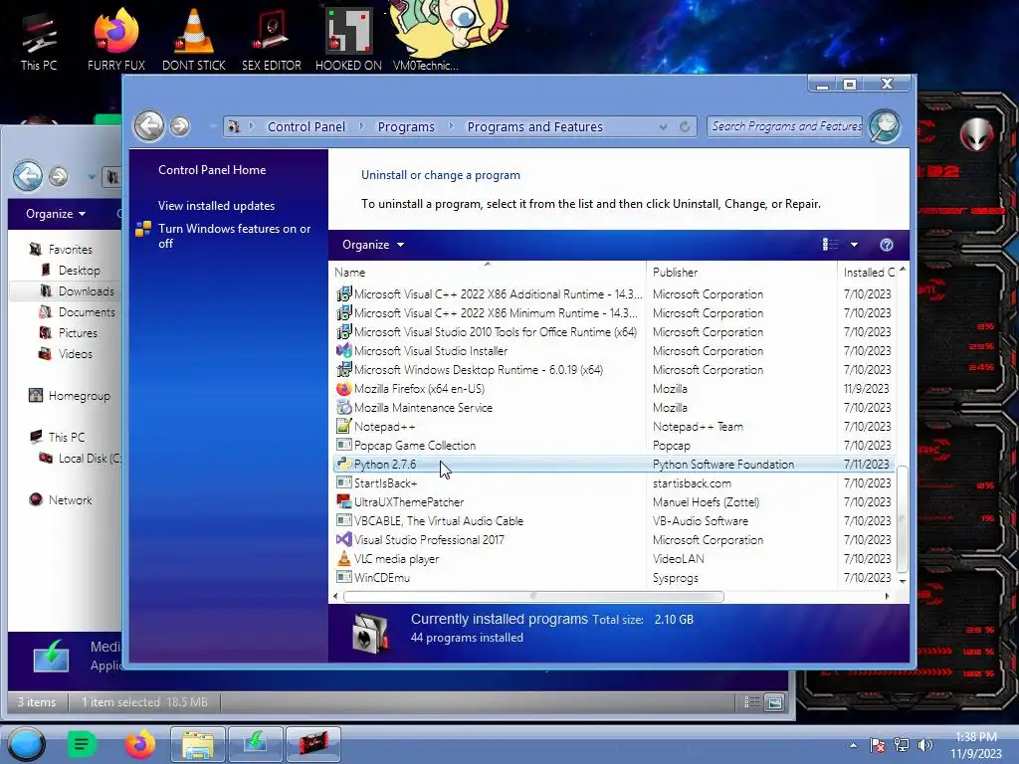Click Control Panel in the breadcrumb

[306, 126]
